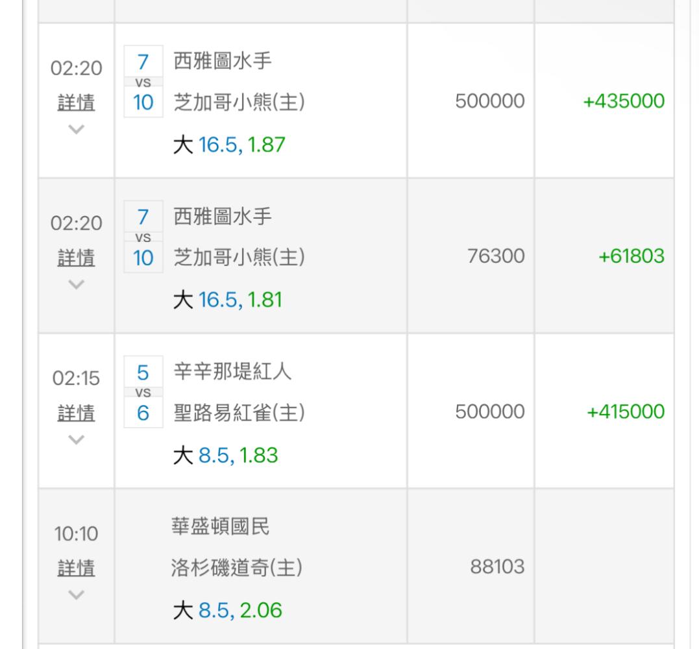
Task: Click the +61803 winnings amount
Action: click(x=631, y=256)
